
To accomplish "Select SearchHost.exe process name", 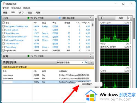I will coord(12,33).
